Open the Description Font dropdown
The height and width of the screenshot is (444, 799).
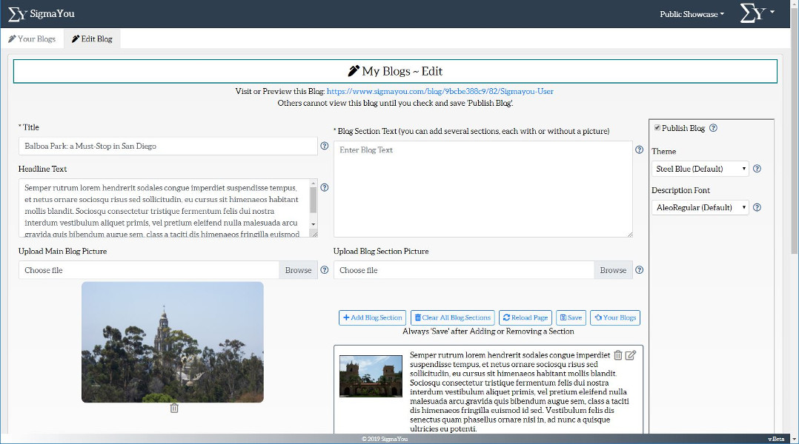[700, 207]
